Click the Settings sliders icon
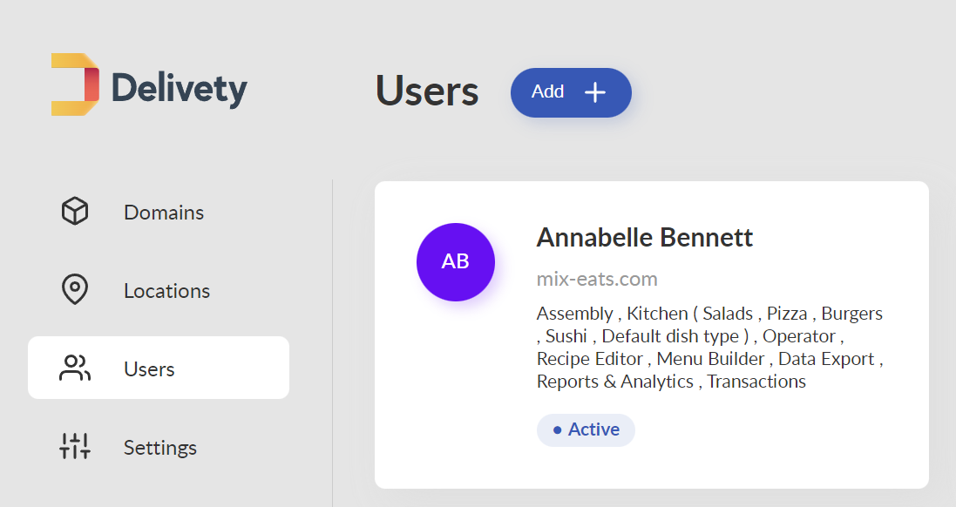Viewport: 956px width, 507px height. click(x=75, y=446)
